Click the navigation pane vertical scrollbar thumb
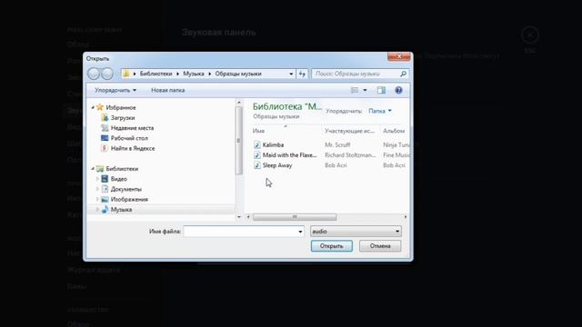The height and width of the screenshot is (327, 582). click(x=238, y=140)
